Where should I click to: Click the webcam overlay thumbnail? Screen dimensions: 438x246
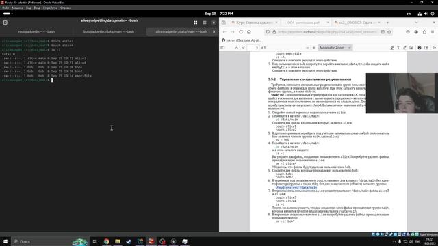(x=402, y=93)
